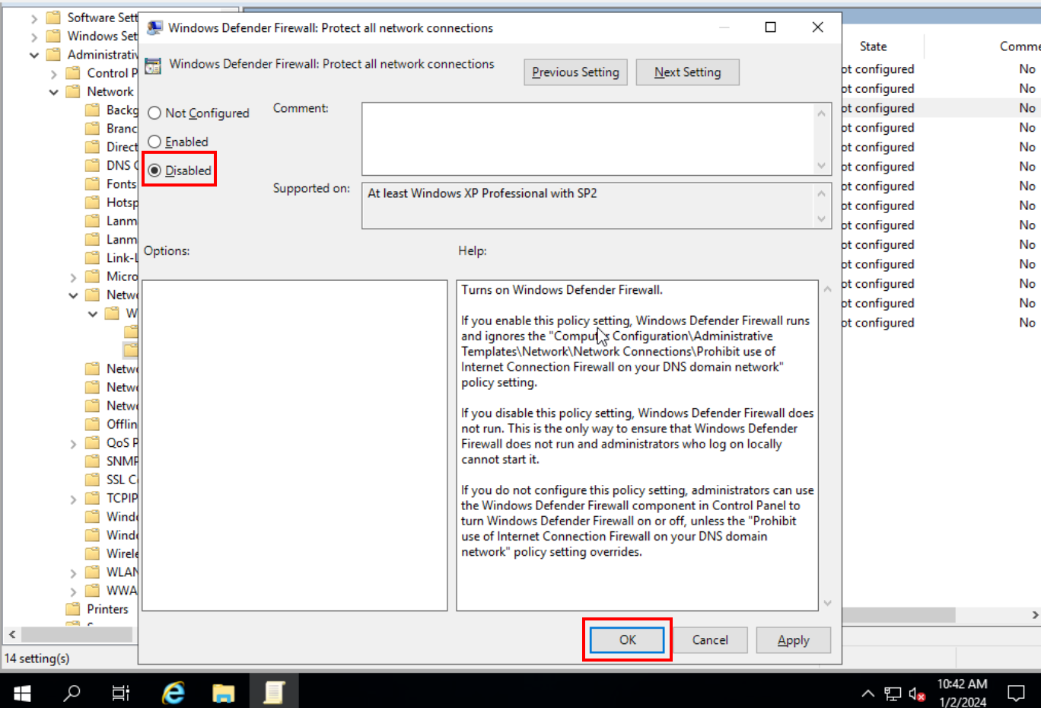Open the Windows Start menu
This screenshot has height=708, width=1041.
[x=22, y=692]
